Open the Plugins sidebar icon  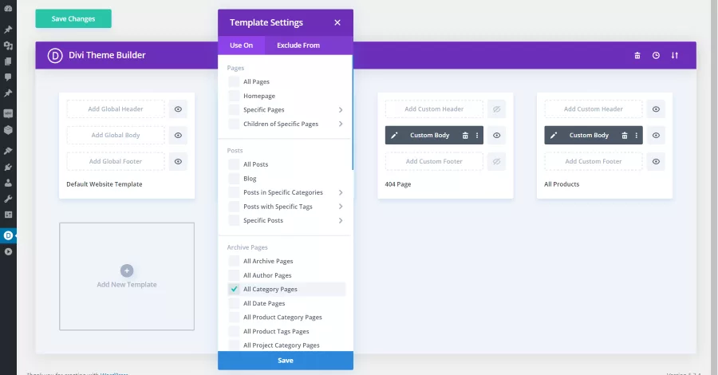pyautogui.click(x=8, y=167)
